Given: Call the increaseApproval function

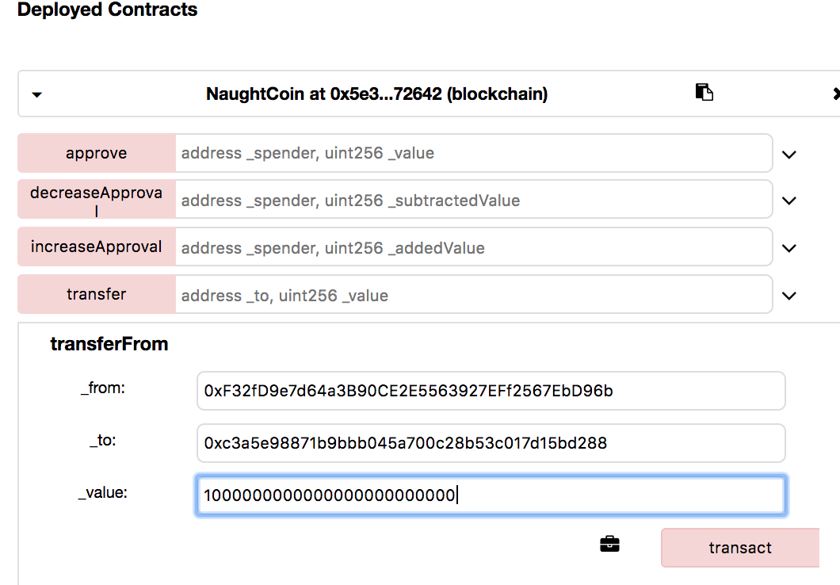Looking at the screenshot, I should (97, 247).
